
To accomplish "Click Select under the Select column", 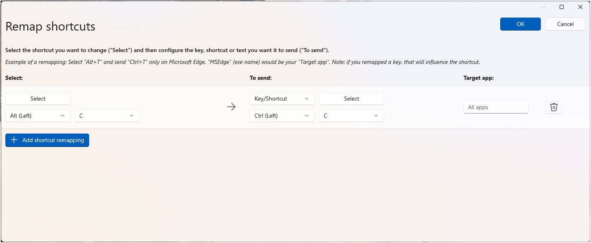I will (37, 99).
